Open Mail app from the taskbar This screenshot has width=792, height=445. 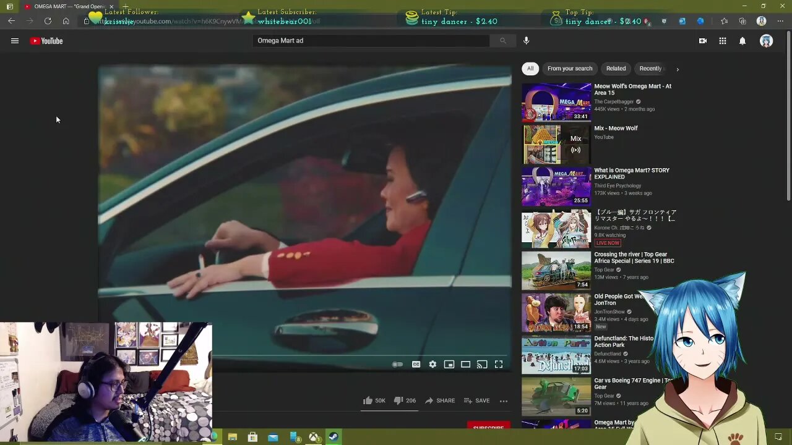273,438
